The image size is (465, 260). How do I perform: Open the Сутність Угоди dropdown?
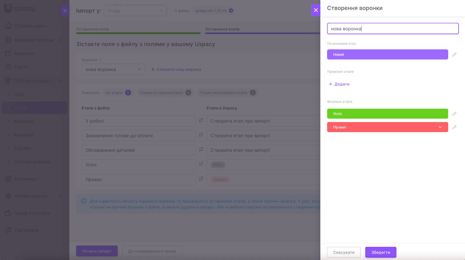[135, 11]
